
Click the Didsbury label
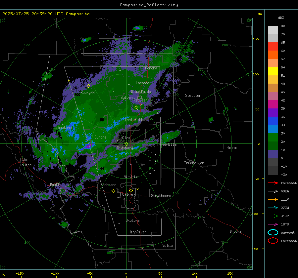click(125, 148)
